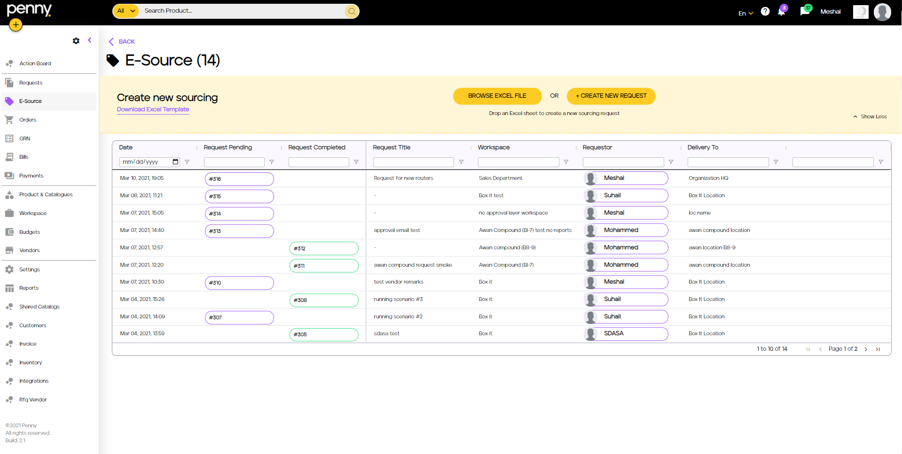Click the Reports table icon

coord(9,288)
